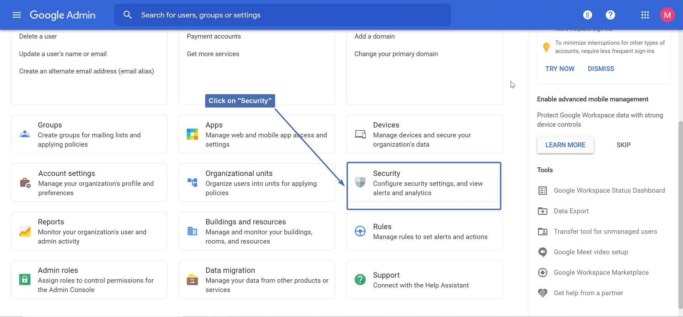The width and height of the screenshot is (683, 317).
Task: Open the Organizational units card
Action: (x=257, y=182)
